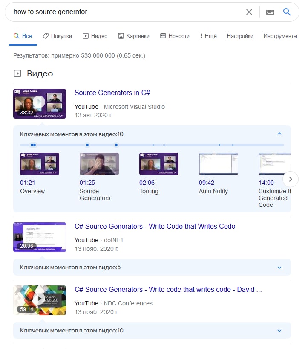The image size is (308, 349).
Task: Collapse key moments of first video
Action: click(x=279, y=134)
